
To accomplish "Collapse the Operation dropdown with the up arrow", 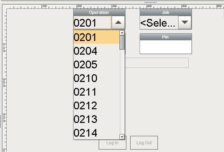I will [118, 22].
